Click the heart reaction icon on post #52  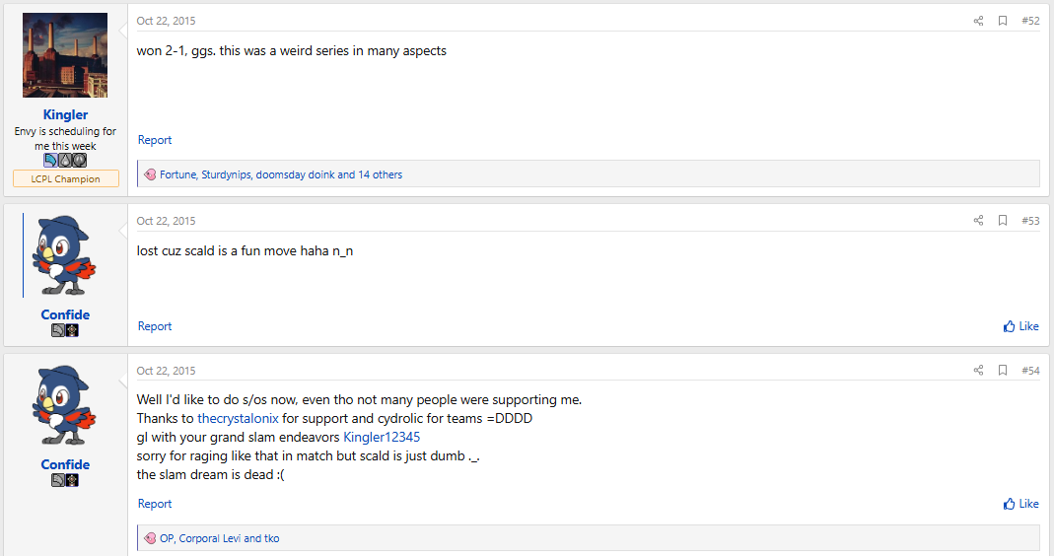coord(150,174)
